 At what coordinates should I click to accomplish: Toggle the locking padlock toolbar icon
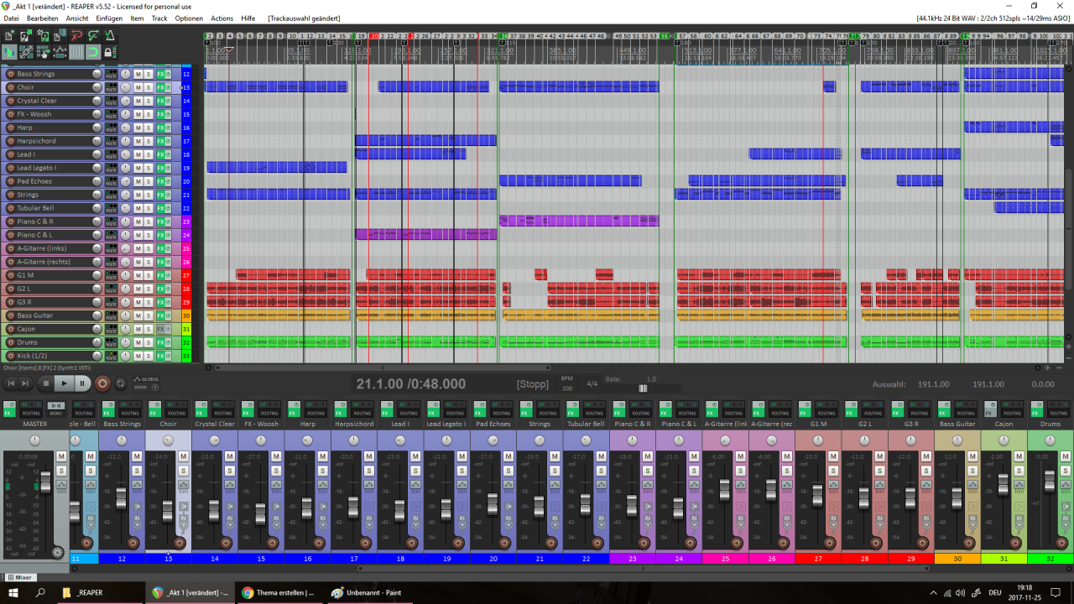110,52
